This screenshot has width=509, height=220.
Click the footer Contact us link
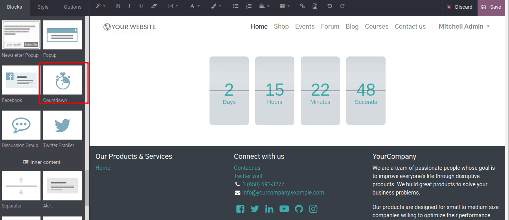tap(247, 168)
